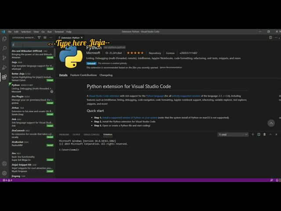Install the Jinja2 Snippet Kit extension
Screen dimensions: 281x211
point(50,171)
